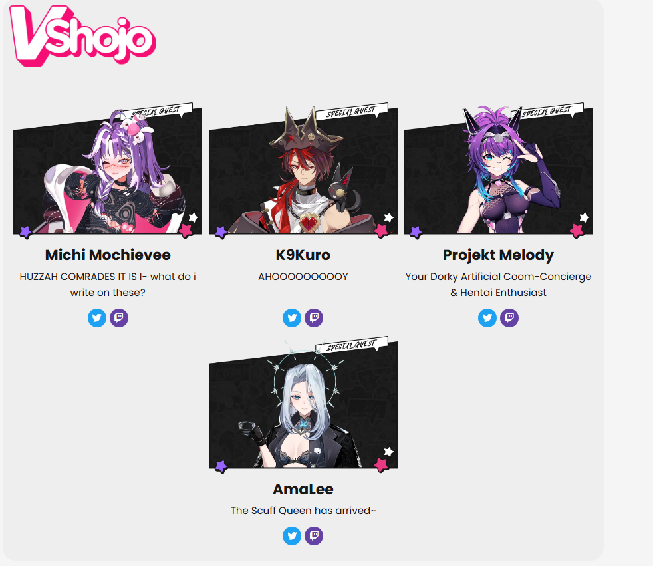Select Michi Mochievee's portrait card
The height and width of the screenshot is (566, 653).
pos(108,171)
